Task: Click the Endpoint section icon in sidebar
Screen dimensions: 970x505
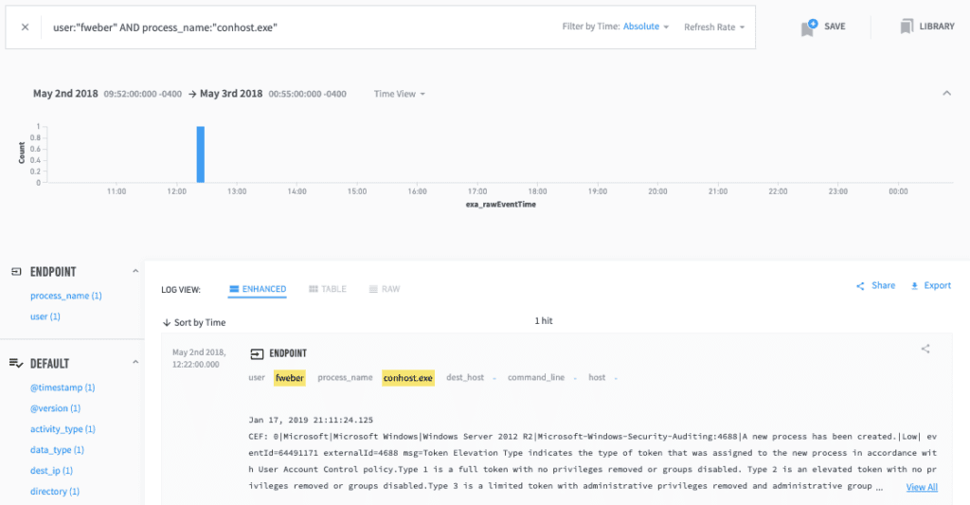Action: click(x=16, y=272)
